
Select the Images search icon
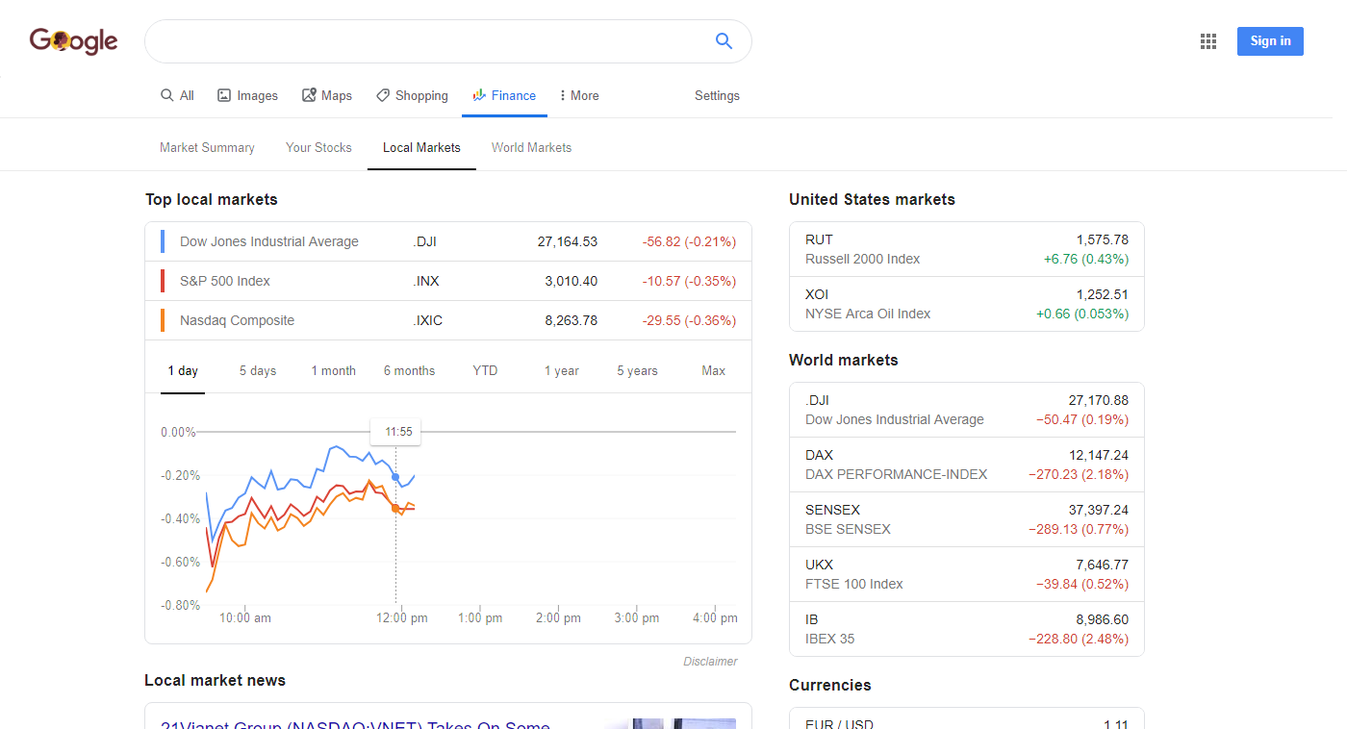point(224,95)
